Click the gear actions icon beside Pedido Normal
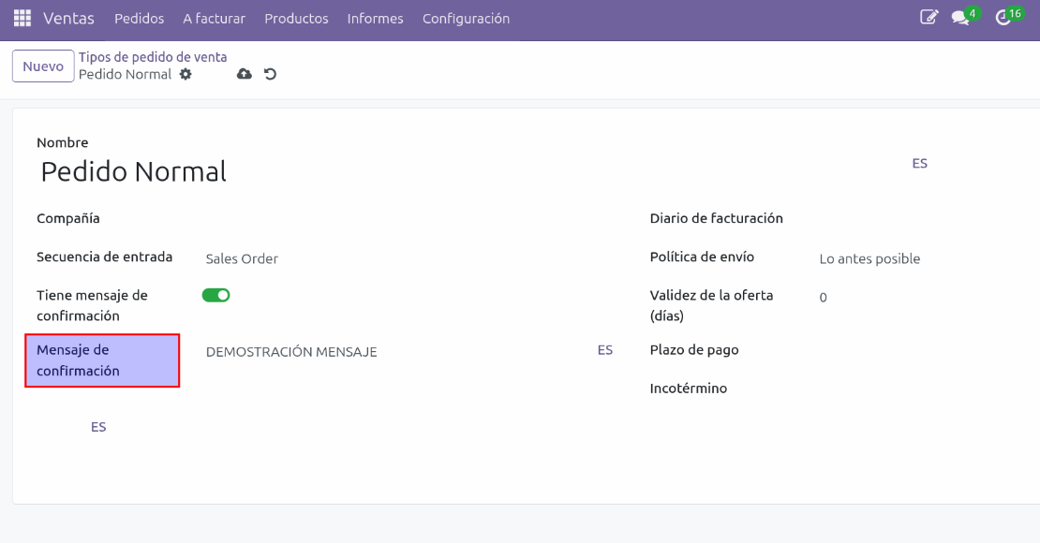Viewport: 1040px width, 543px height. 186,75
